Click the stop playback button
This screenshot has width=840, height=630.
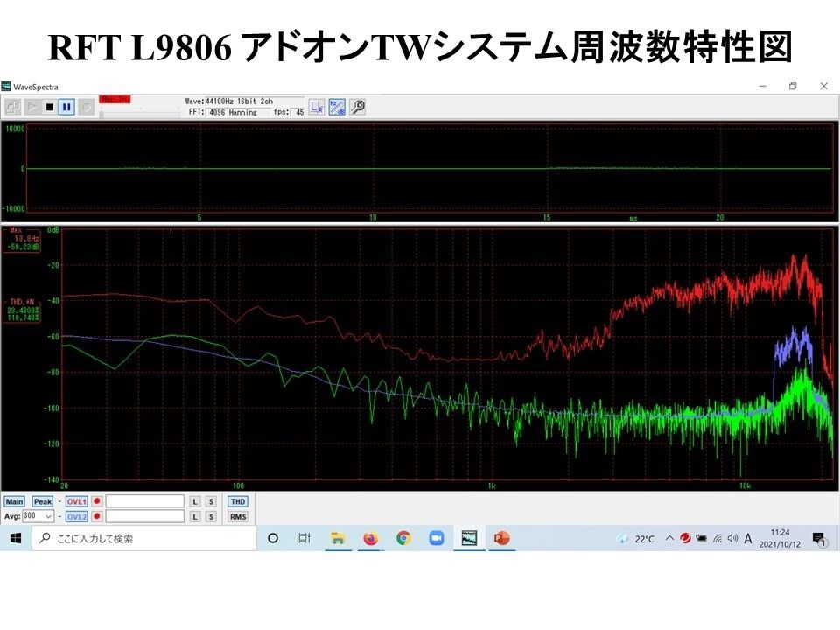pos(49,107)
